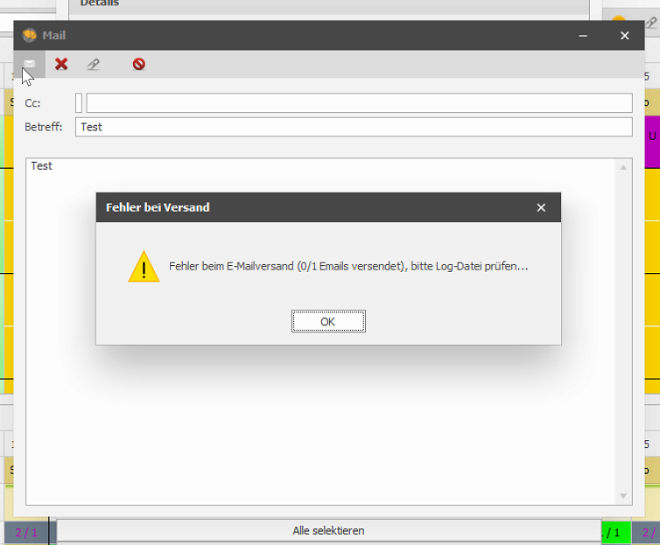Close the Mail window
The width and height of the screenshot is (660, 545).
tap(625, 36)
